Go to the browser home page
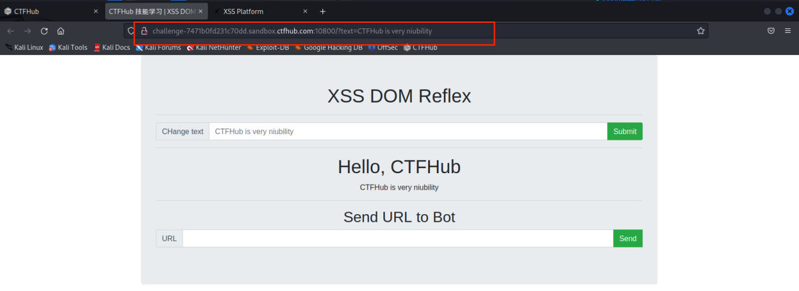This screenshot has height=291, width=799. pos(60,31)
